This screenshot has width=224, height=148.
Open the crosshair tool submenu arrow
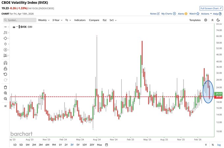(9, 27)
